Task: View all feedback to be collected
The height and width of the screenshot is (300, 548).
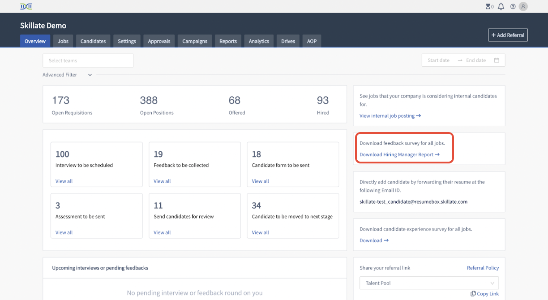Action: point(162,181)
